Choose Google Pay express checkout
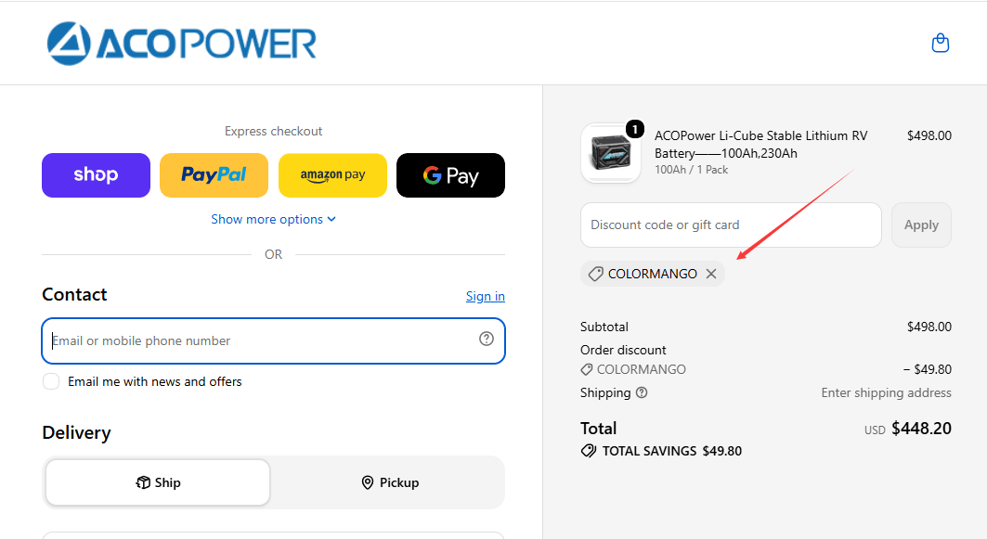The image size is (987, 539). (x=450, y=174)
